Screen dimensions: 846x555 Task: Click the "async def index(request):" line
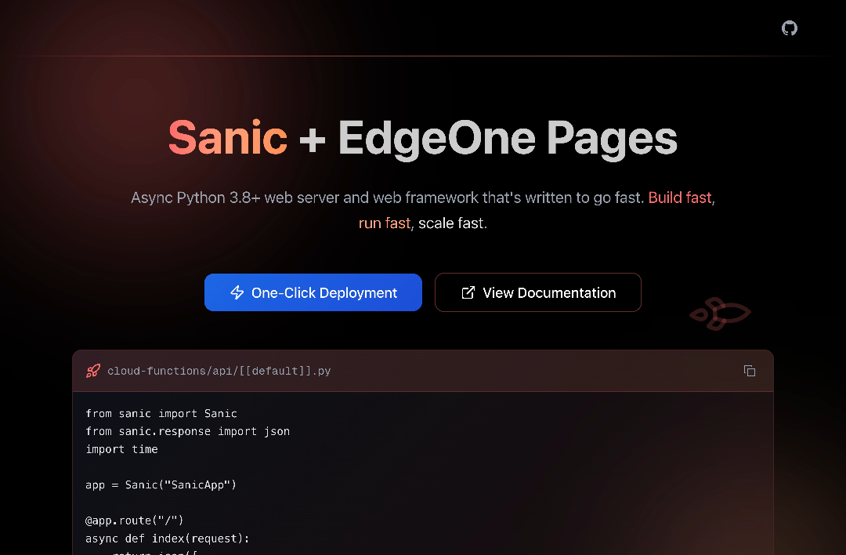tap(167, 538)
